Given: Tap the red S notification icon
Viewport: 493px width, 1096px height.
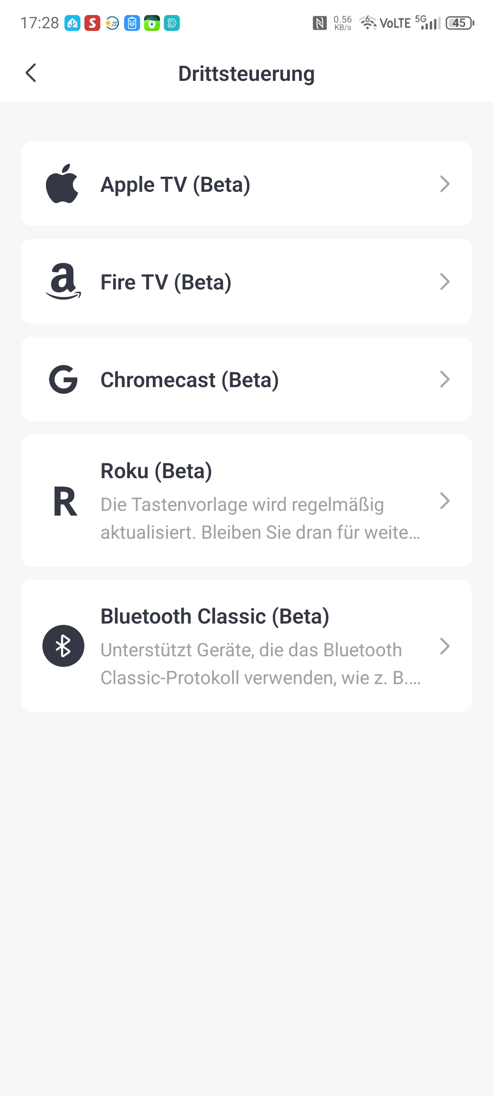Looking at the screenshot, I should tap(92, 23).
